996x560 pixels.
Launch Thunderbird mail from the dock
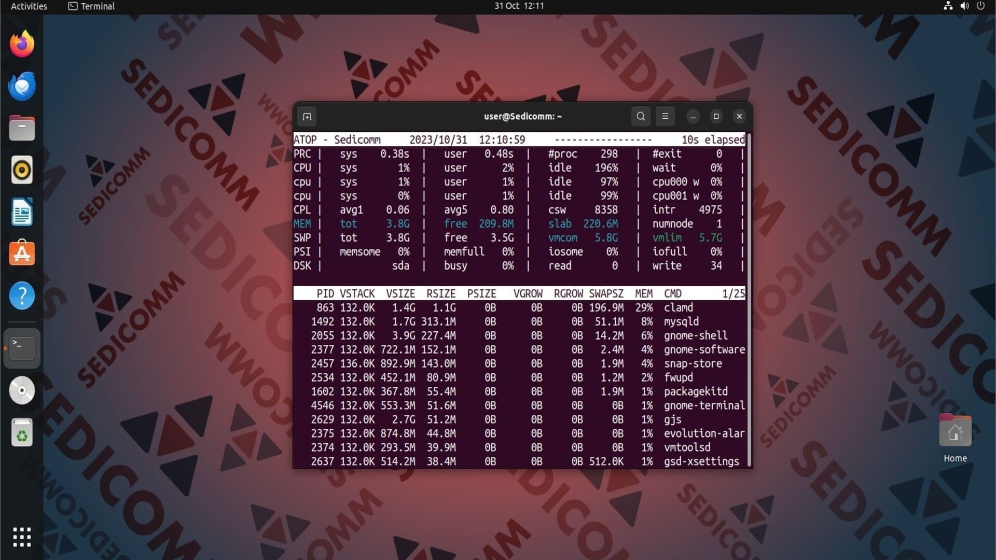[22, 86]
